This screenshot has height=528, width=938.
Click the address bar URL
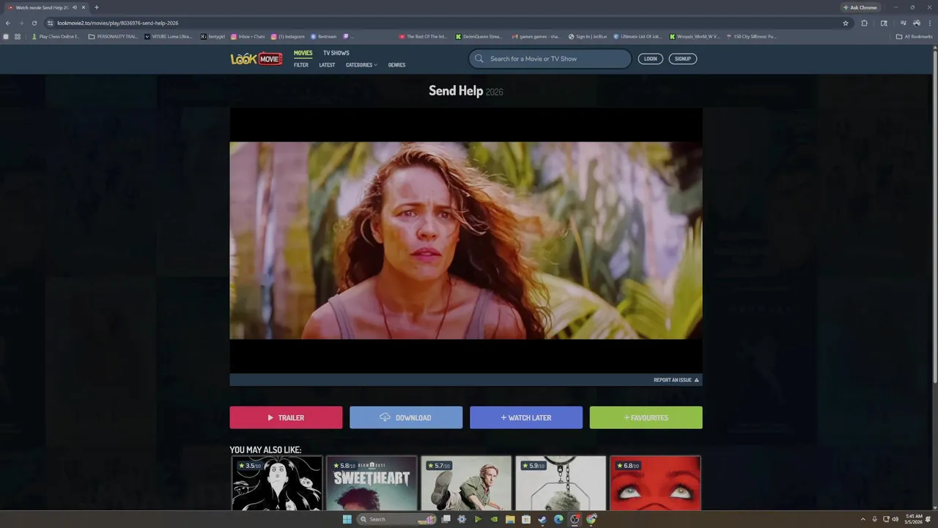[118, 23]
